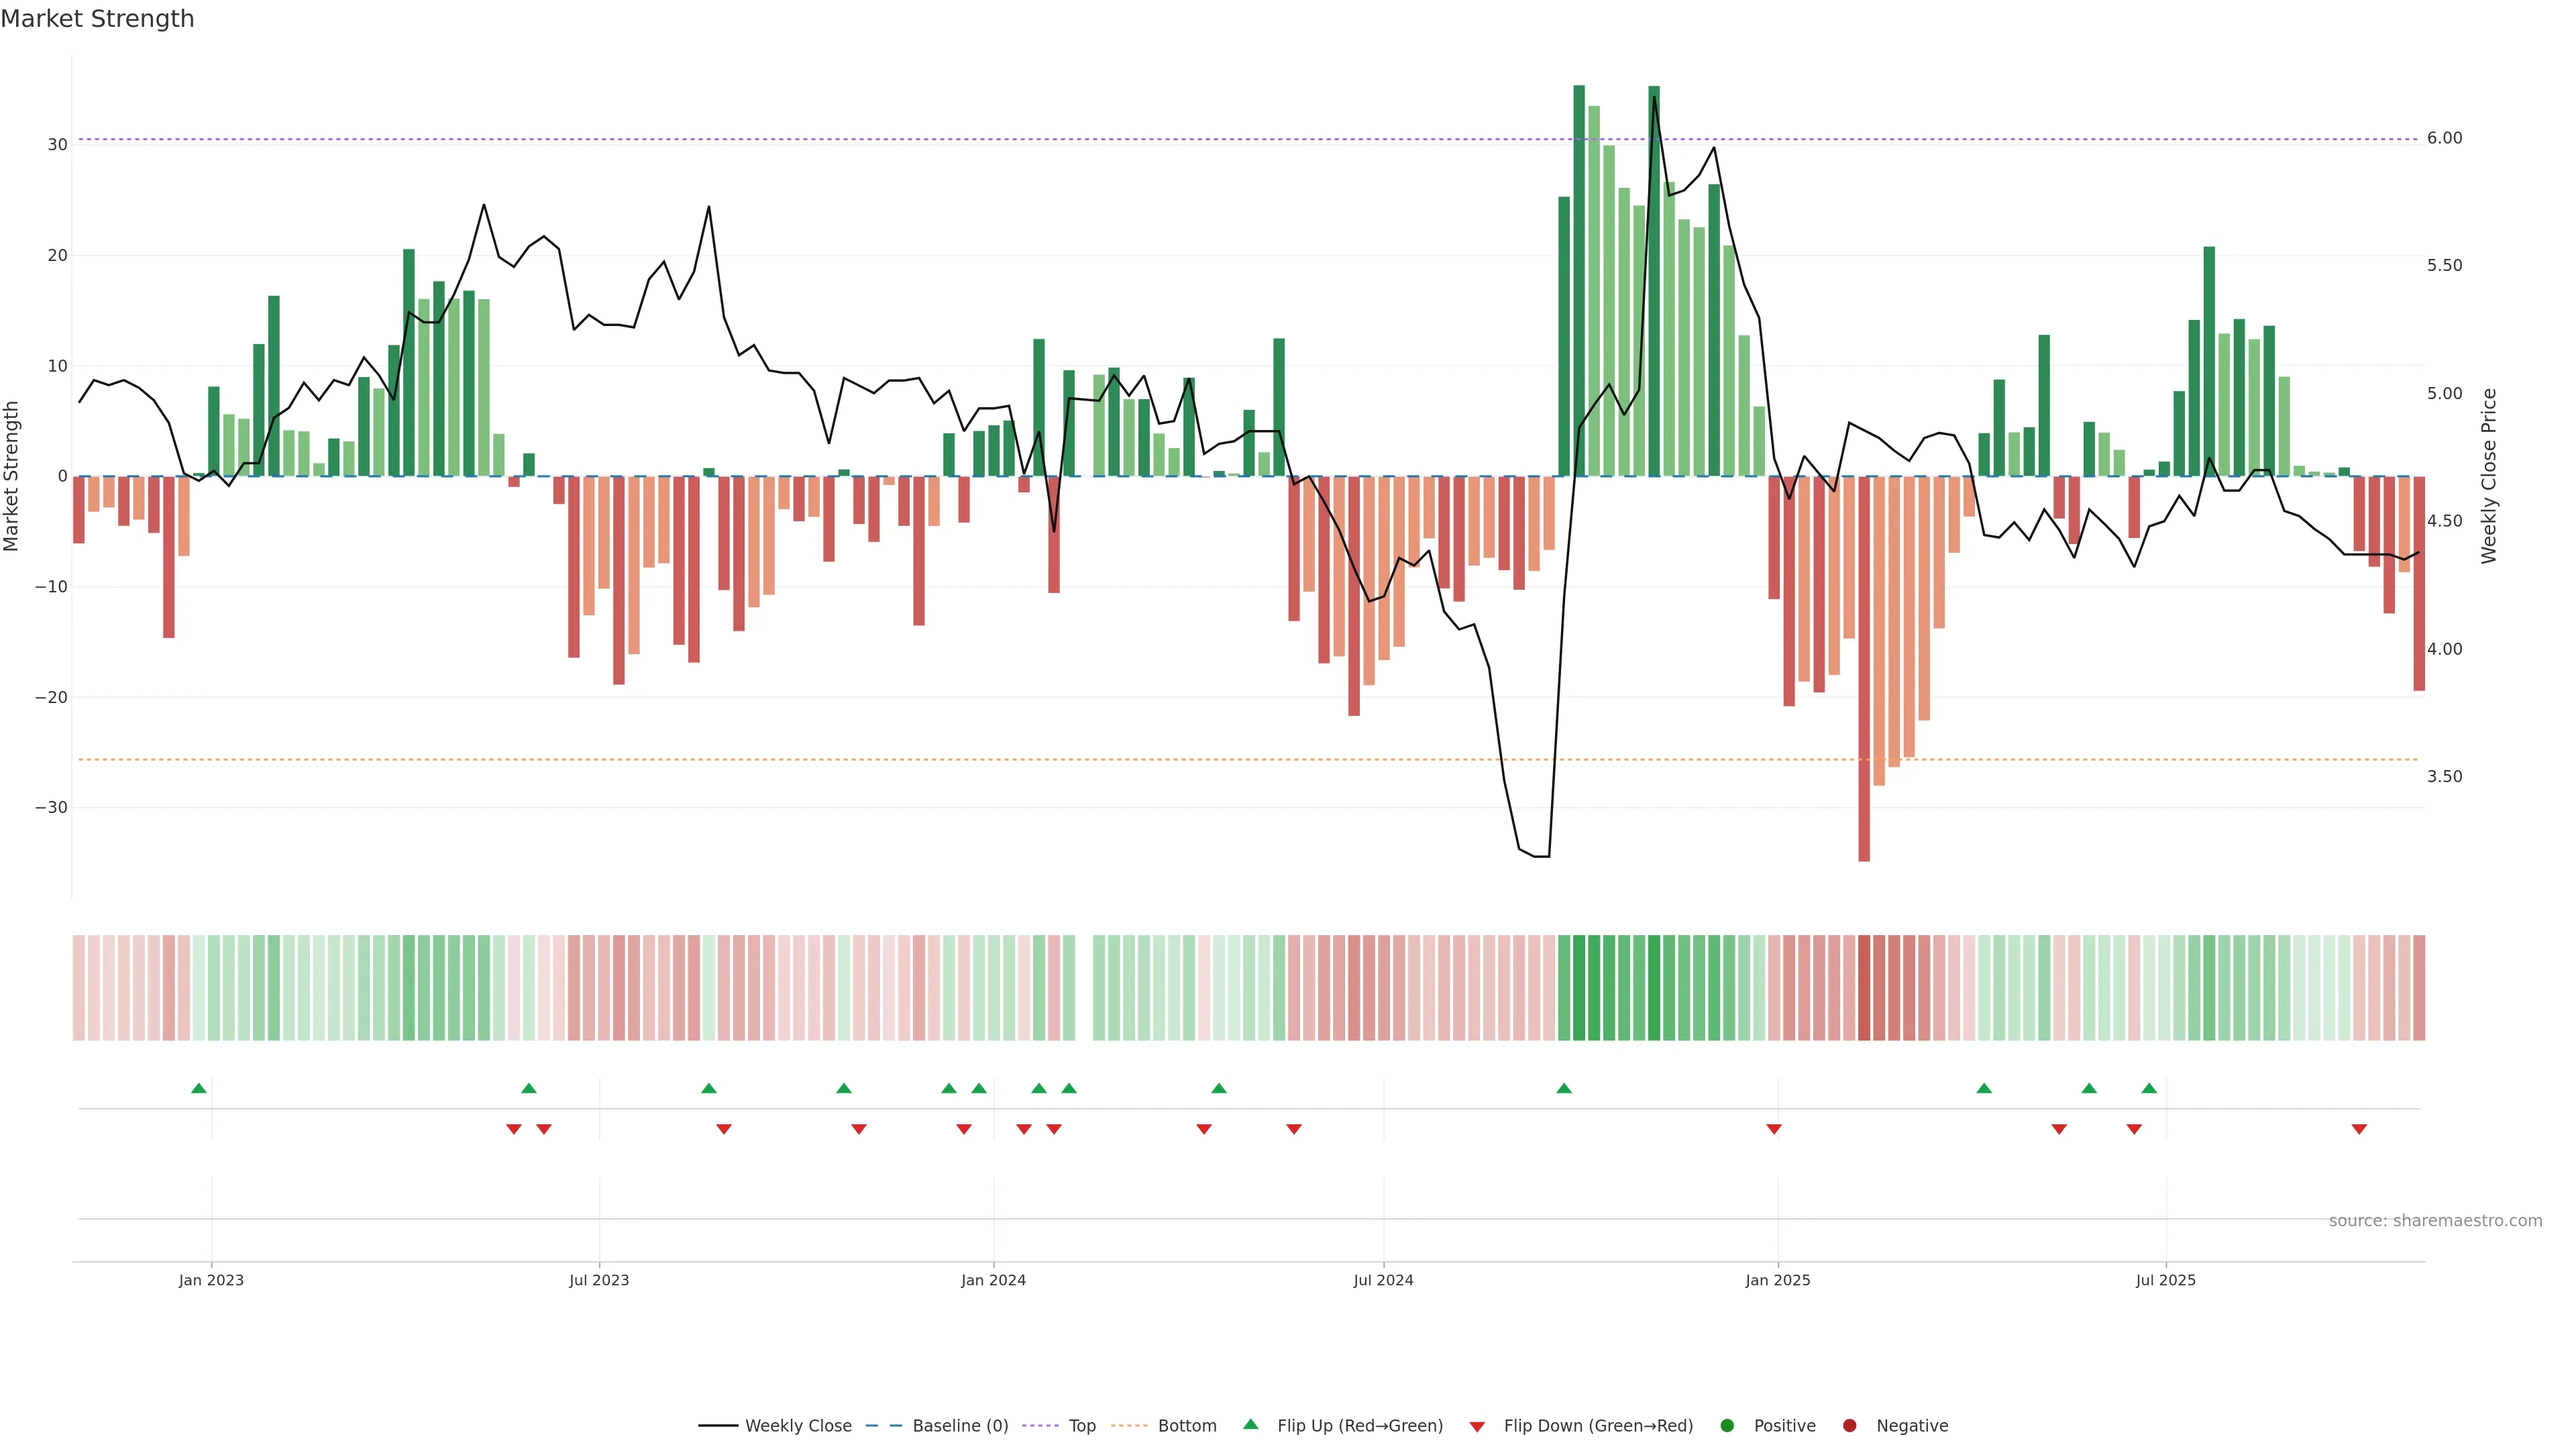
Task: Click the Negative red circle legend icon
Action: [x=1849, y=1426]
